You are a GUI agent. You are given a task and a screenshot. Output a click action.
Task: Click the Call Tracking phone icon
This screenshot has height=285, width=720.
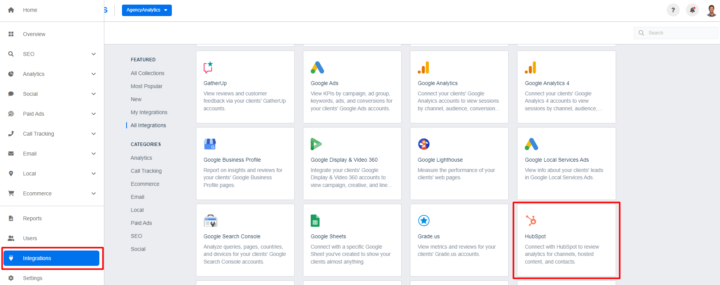[x=11, y=134]
